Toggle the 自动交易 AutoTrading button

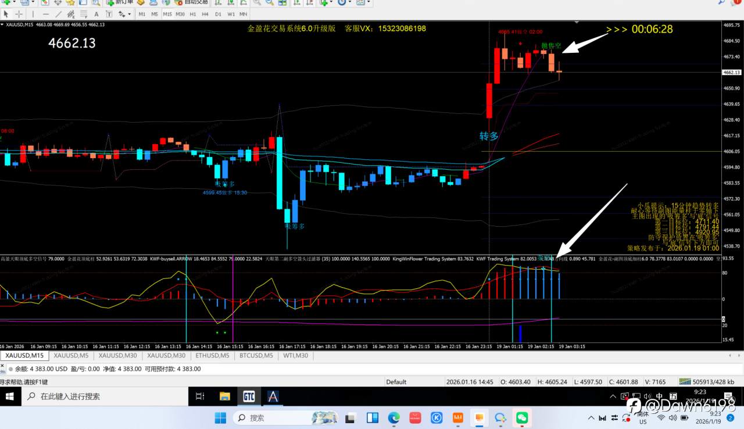click(x=192, y=2)
